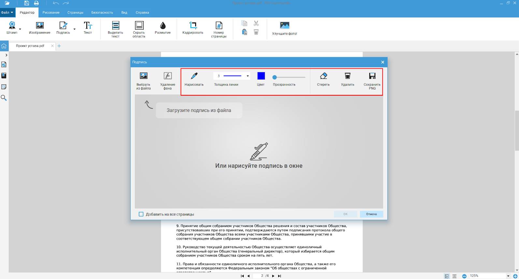Click the paste clipboard icon
Viewport: 519px width, 279px height.
tap(244, 32)
